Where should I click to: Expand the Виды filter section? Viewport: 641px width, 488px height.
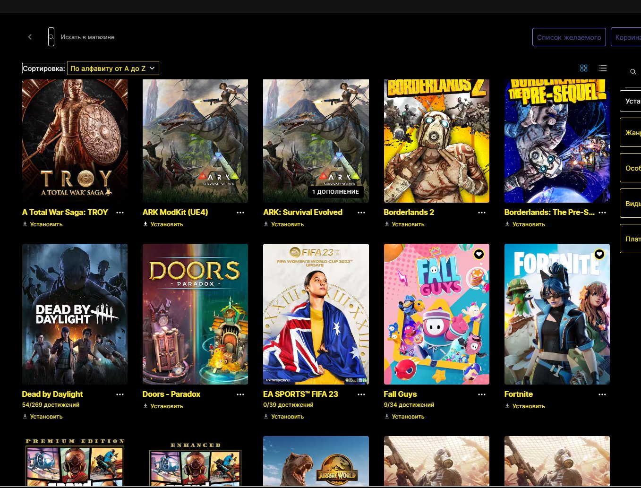tap(631, 204)
